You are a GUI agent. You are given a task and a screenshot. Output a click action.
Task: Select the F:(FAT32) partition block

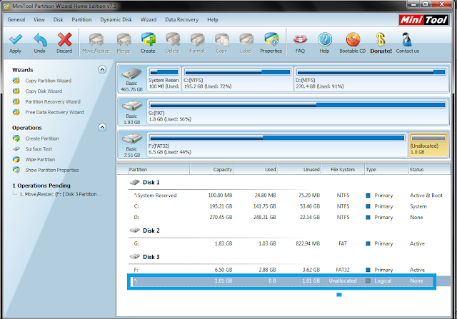pos(277,144)
